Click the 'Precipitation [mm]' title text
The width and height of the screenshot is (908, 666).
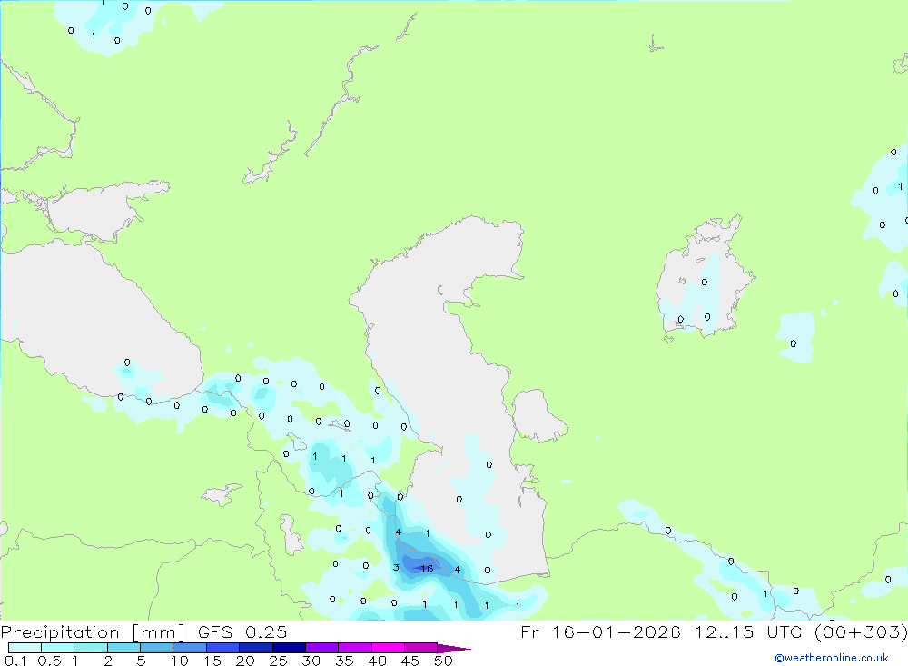click(93, 632)
